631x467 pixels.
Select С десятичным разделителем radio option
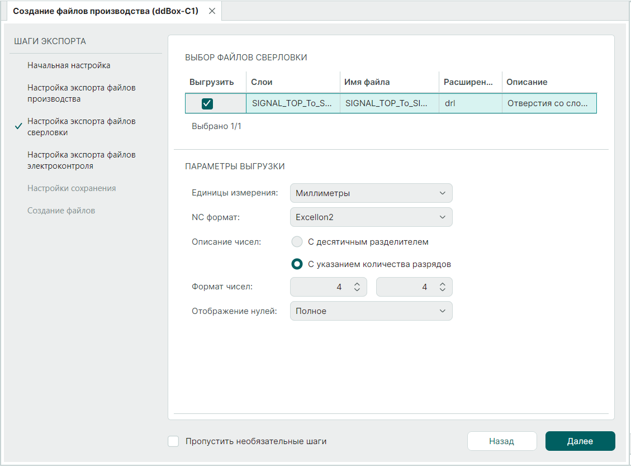click(298, 242)
